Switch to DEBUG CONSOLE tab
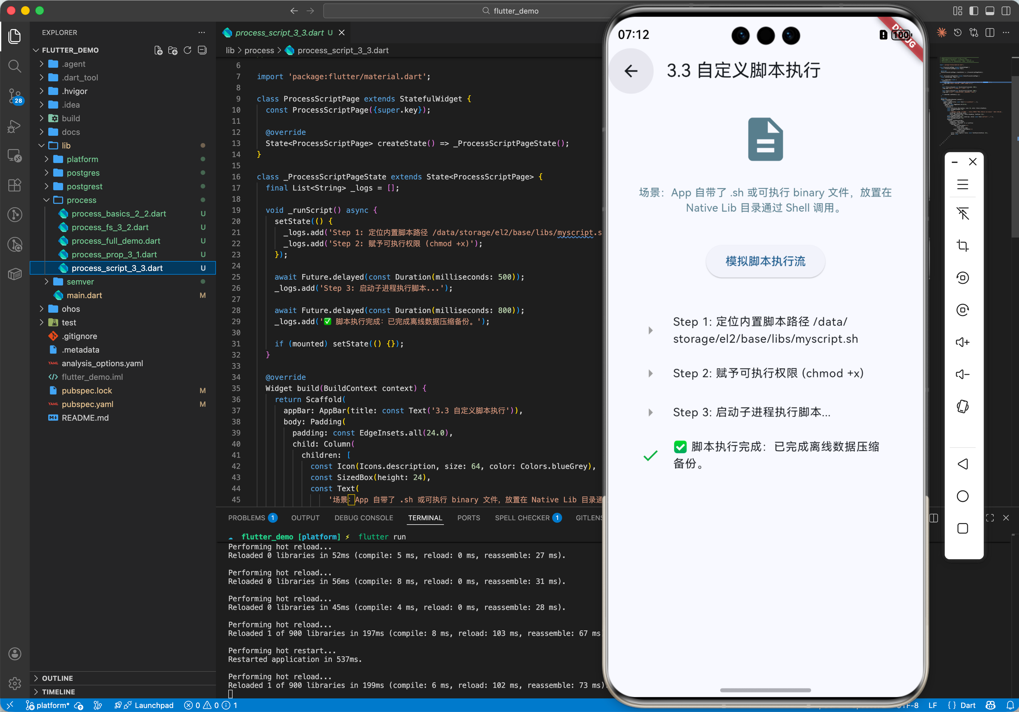This screenshot has width=1019, height=712. tap(363, 518)
